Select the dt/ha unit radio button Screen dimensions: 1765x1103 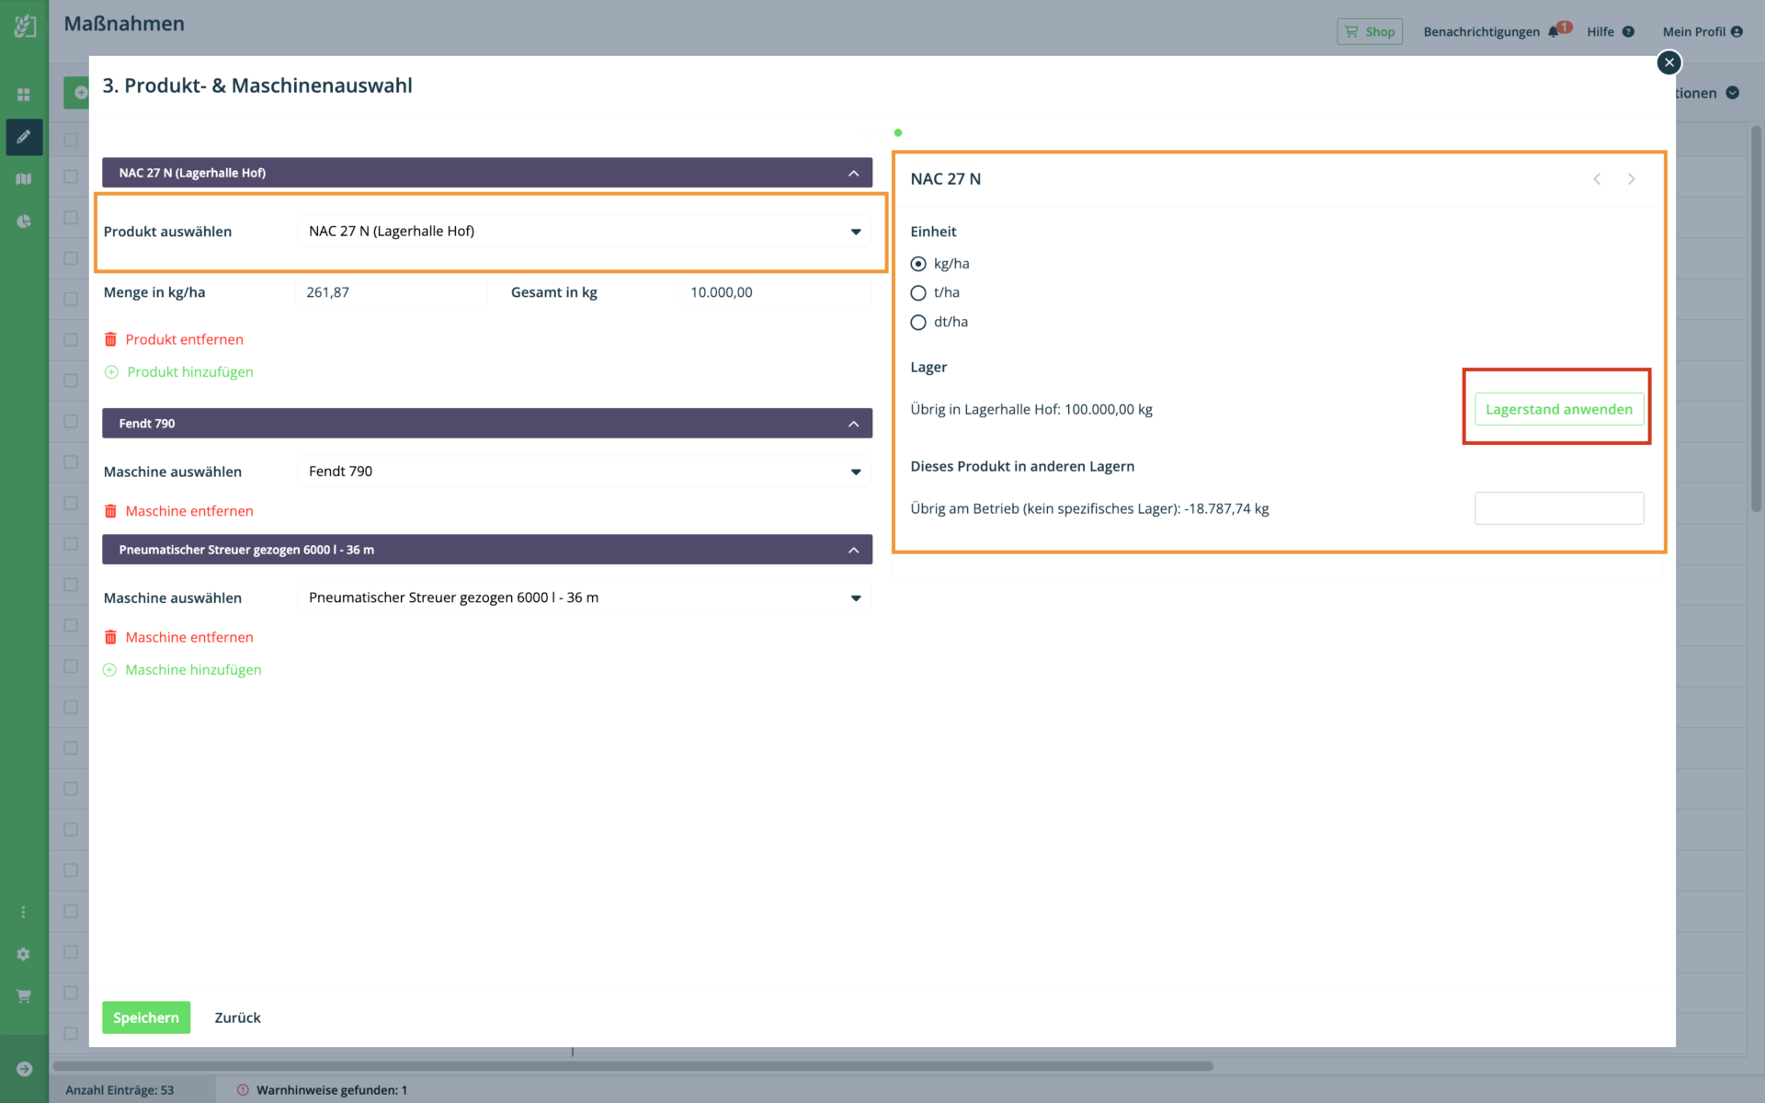point(918,323)
